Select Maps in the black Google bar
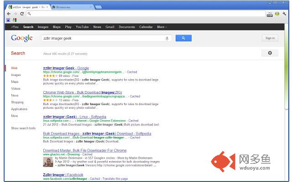This screenshot has width=292, height=182. 57,27
